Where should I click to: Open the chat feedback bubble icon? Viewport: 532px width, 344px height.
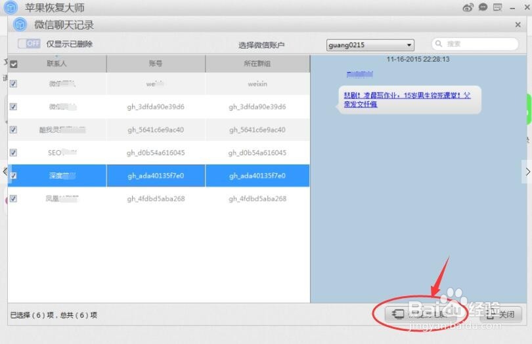tap(483, 7)
